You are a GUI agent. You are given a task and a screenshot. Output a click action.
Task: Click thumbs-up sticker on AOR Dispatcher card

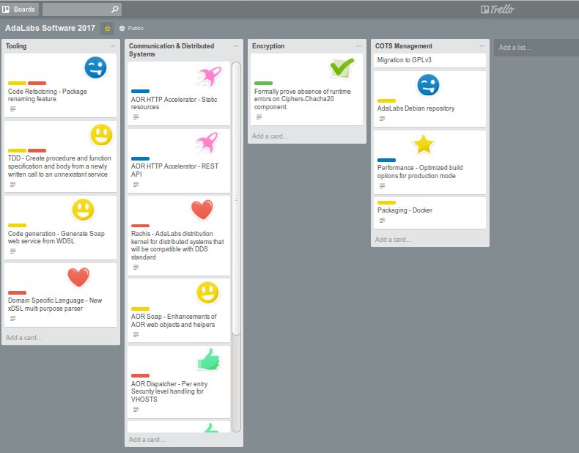coord(208,359)
